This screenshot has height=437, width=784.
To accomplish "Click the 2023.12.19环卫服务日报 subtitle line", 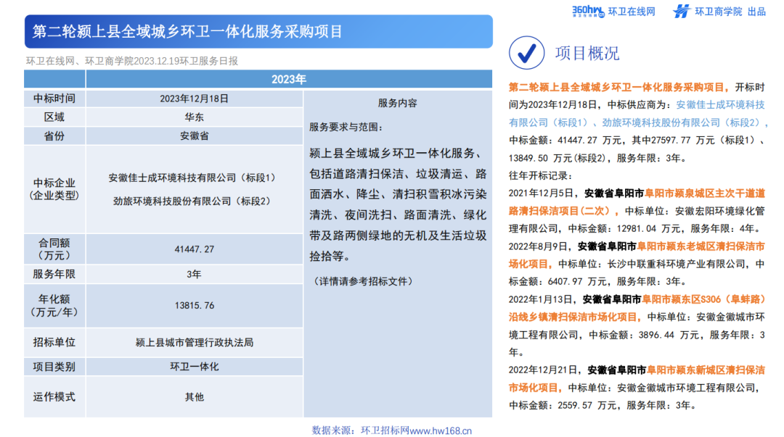I will (x=132, y=61).
